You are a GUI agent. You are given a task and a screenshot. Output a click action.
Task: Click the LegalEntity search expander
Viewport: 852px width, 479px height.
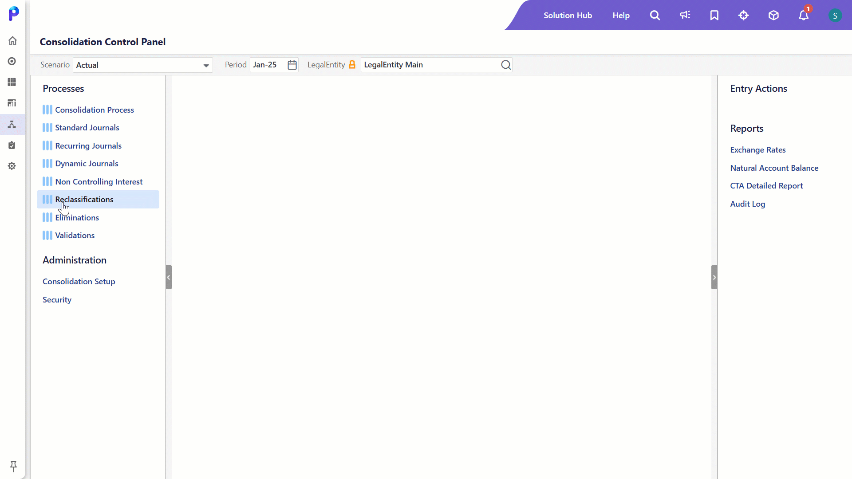point(506,64)
